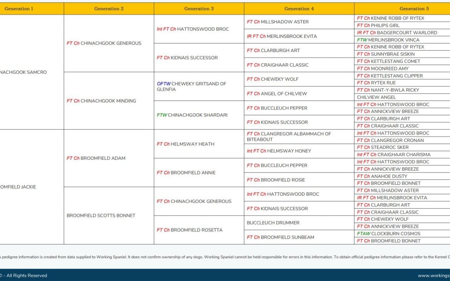Open BUCCLEUCH DRUMMER in Generation 4
The width and height of the screenshot is (450, 281).
point(273,223)
